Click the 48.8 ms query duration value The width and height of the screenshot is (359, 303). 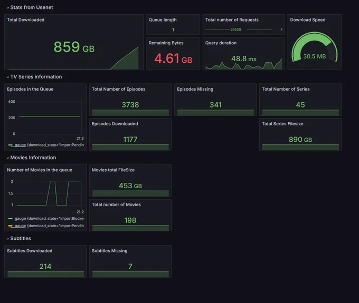tap(243, 59)
